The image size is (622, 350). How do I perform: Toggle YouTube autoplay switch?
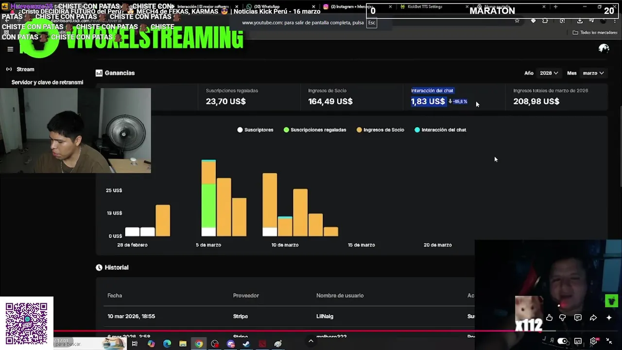click(562, 341)
